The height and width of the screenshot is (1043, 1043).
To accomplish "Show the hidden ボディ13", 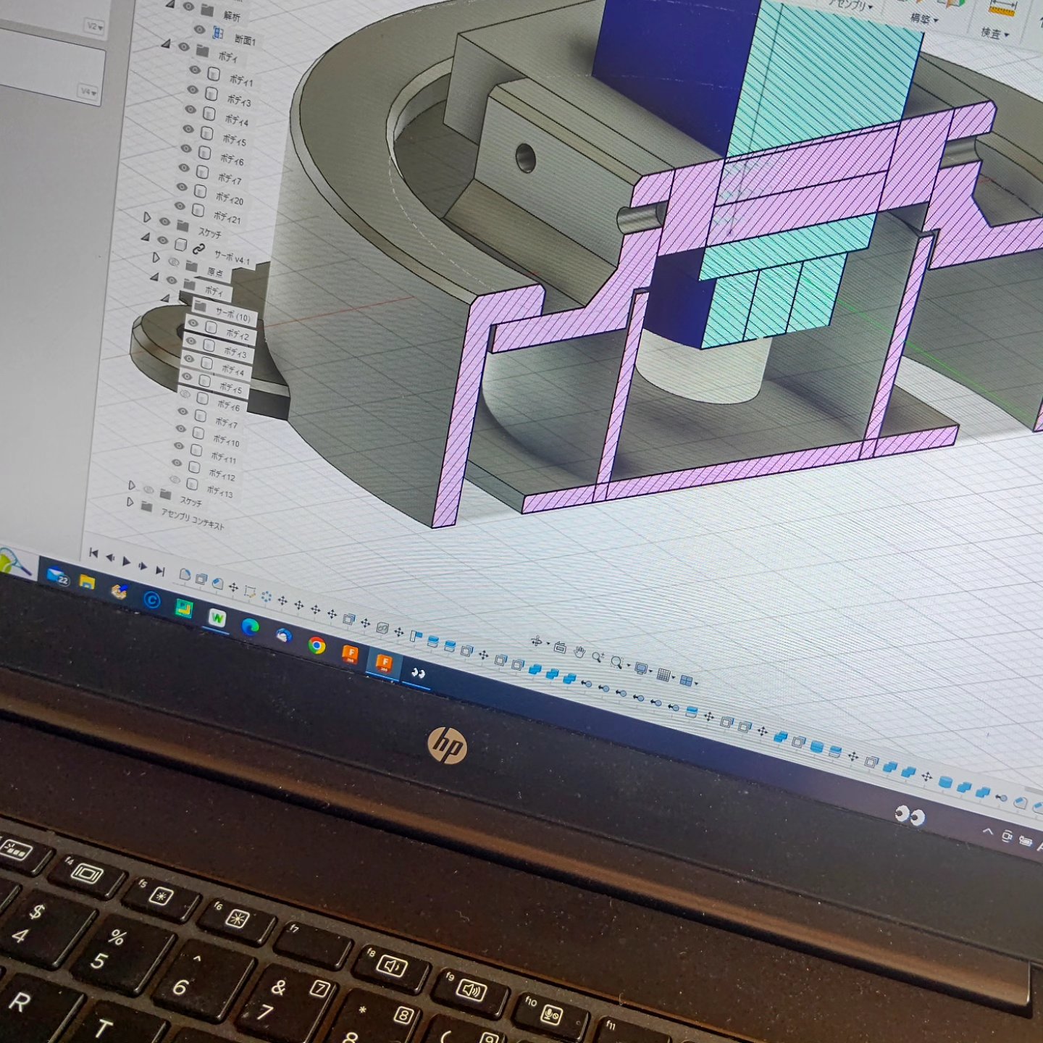I will [175, 479].
